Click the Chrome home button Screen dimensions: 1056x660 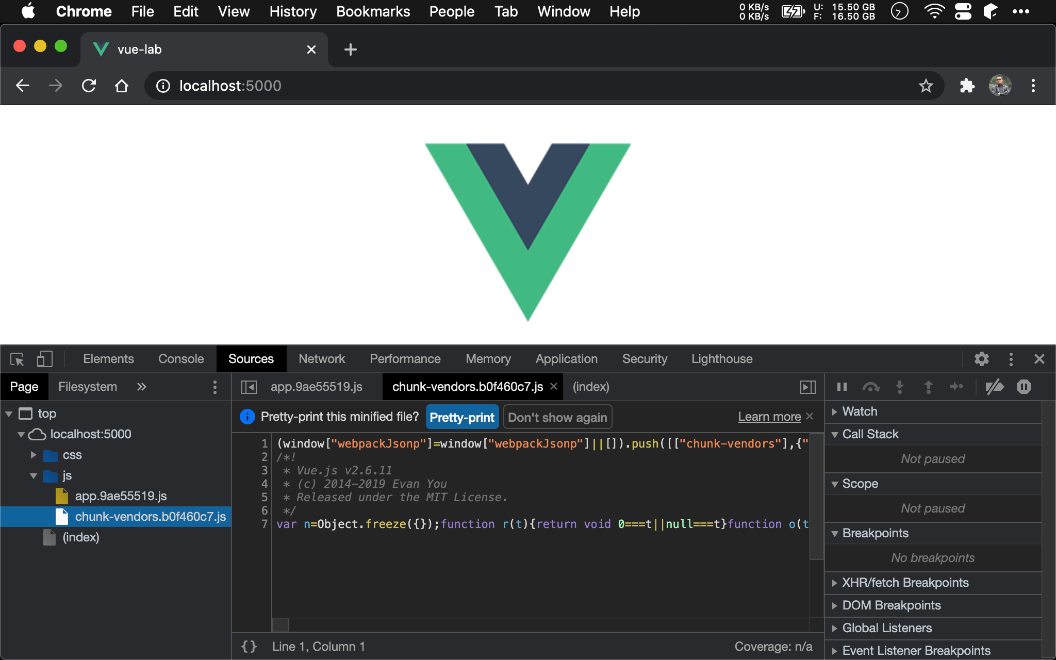point(122,86)
